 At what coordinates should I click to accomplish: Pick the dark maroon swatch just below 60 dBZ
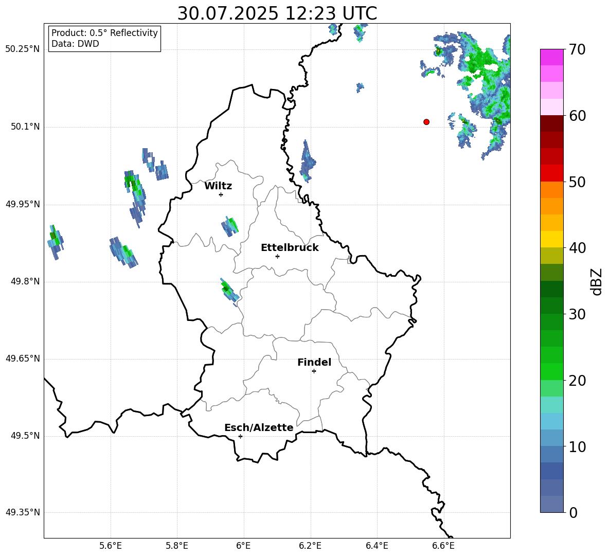[552, 123]
